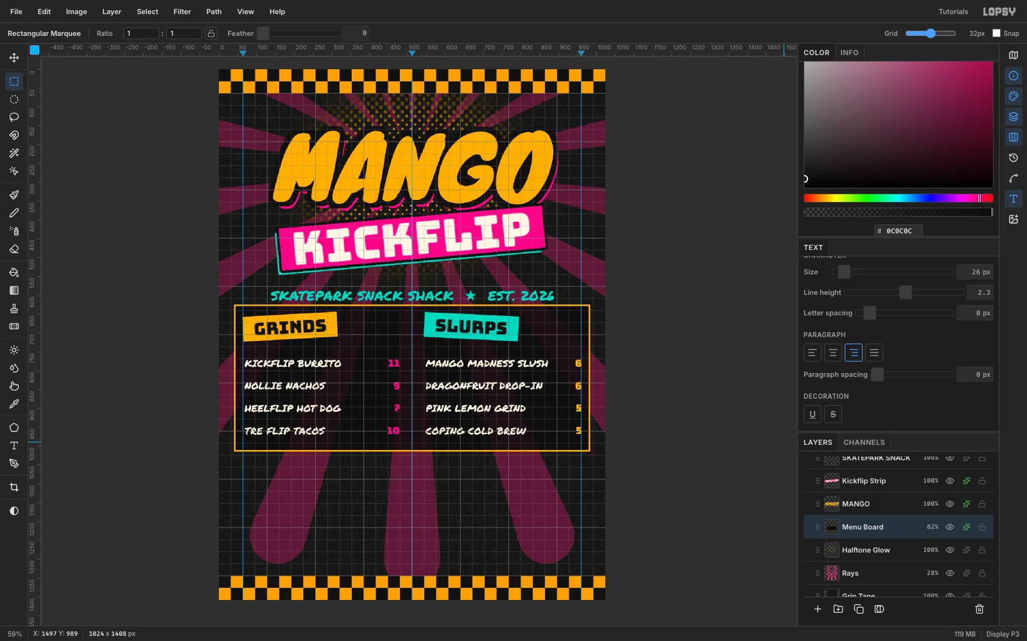Select the Crop tool
This screenshot has height=641, width=1027.
click(14, 487)
